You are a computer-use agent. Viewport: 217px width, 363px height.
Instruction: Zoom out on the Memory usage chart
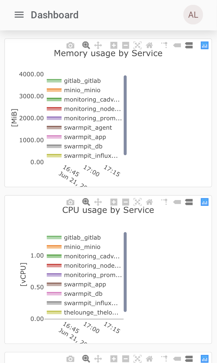coord(125,45)
